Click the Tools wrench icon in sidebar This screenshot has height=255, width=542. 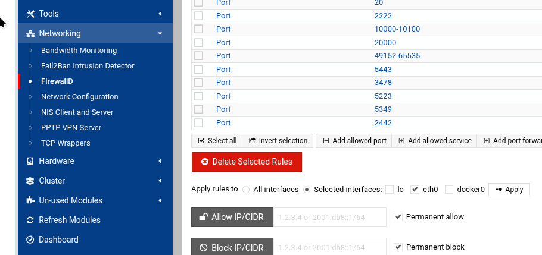[30, 14]
